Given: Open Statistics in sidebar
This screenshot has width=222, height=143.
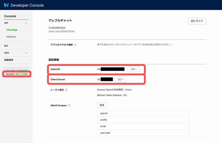Looking at the screenshot, I should (x=11, y=37).
